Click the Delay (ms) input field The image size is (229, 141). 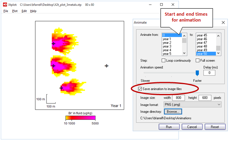(x=209, y=73)
